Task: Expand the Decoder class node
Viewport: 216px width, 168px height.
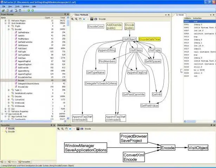Action: click(9, 96)
